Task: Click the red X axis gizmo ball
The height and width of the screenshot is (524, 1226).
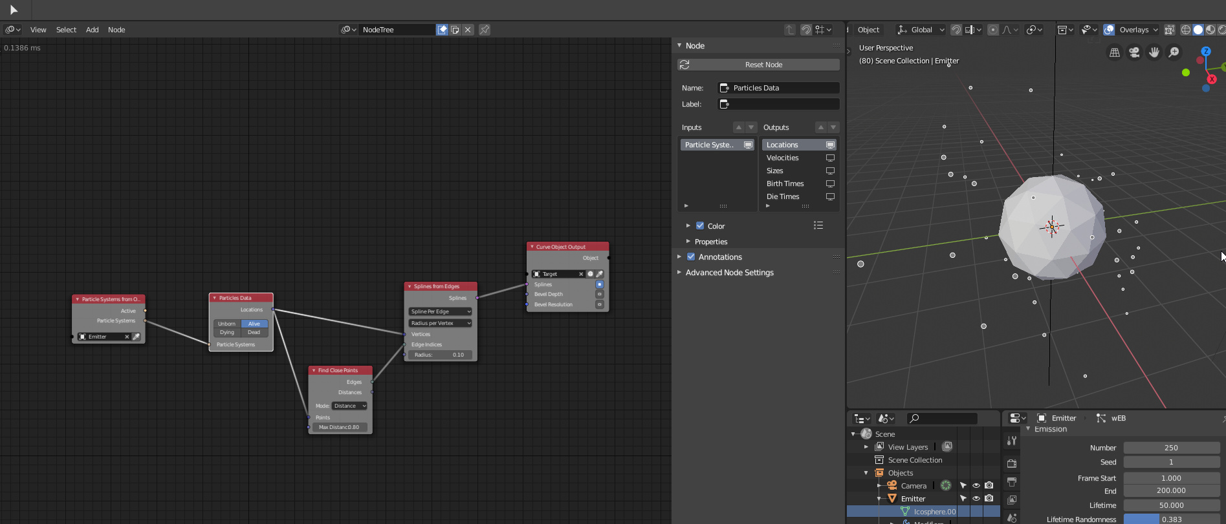Action: tap(1212, 79)
